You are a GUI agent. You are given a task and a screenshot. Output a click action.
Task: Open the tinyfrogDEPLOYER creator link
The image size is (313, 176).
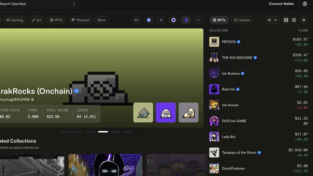(x=15, y=100)
